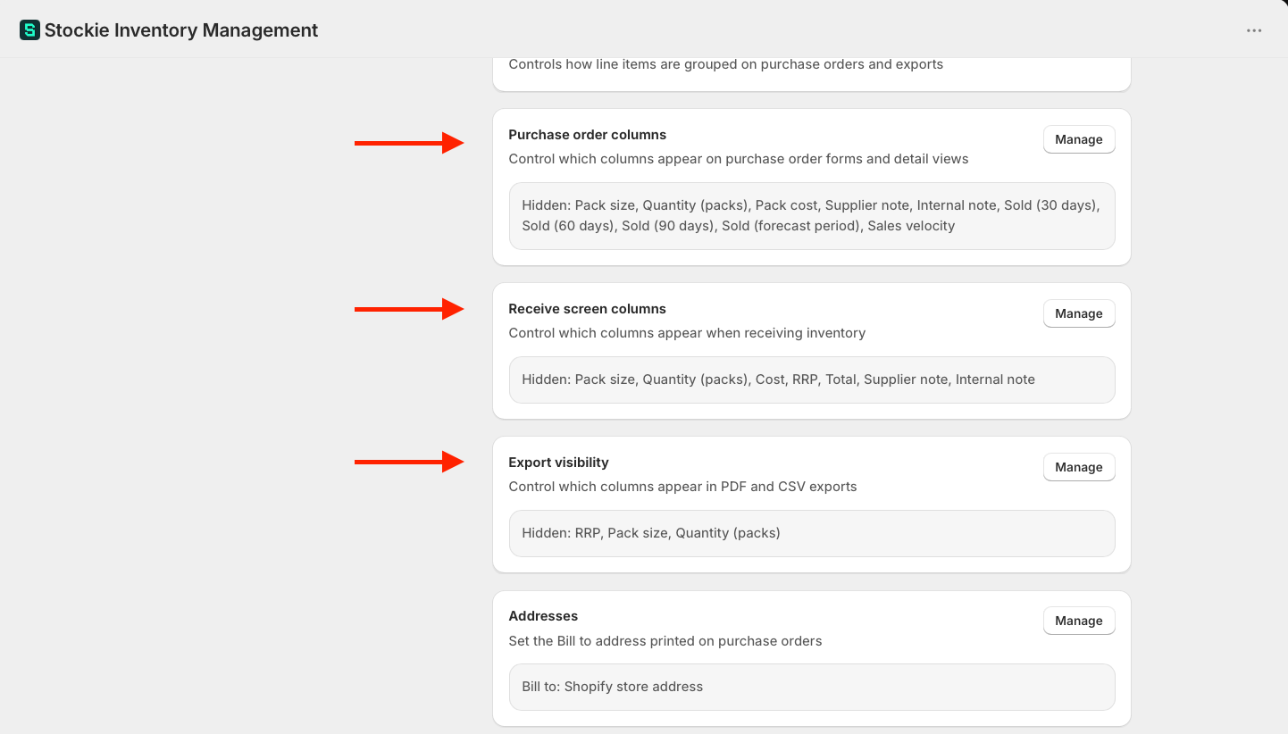Click the Receive screen columns heading
The height and width of the screenshot is (734, 1288).
(x=588, y=309)
